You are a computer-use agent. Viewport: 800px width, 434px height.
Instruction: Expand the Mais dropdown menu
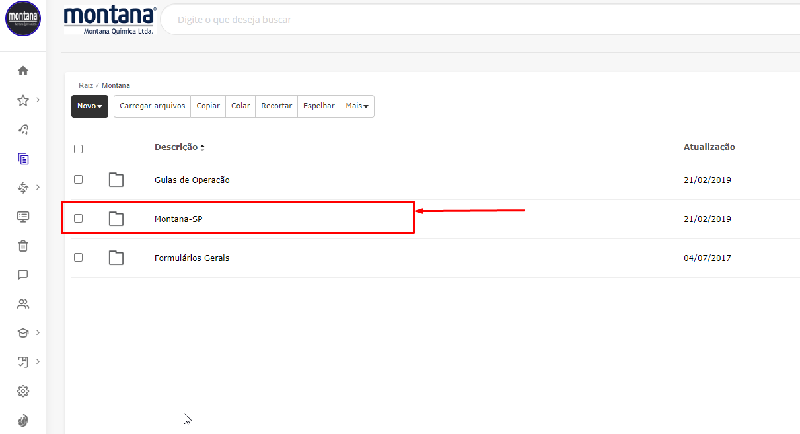point(357,106)
